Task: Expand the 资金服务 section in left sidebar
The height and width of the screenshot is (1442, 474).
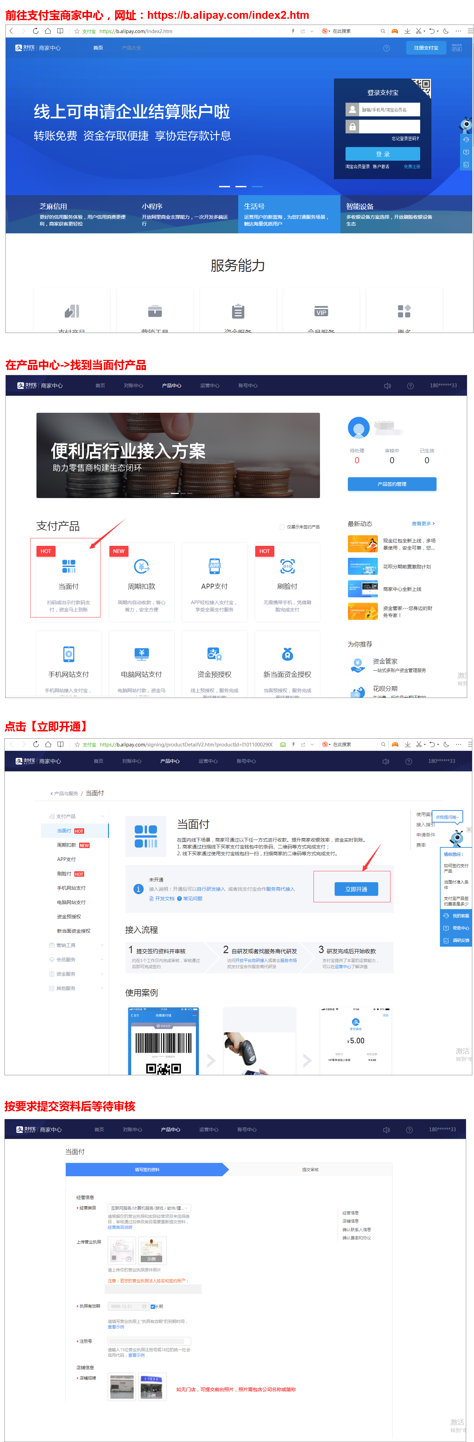Action: tap(102, 974)
